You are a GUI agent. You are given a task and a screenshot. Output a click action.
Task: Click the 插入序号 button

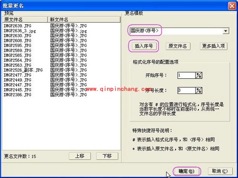tap(144, 46)
